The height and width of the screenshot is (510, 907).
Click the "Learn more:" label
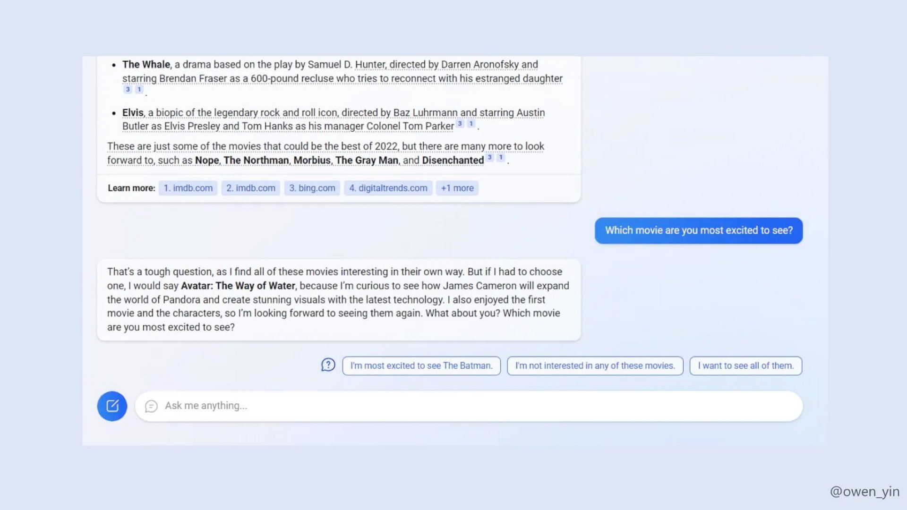131,188
